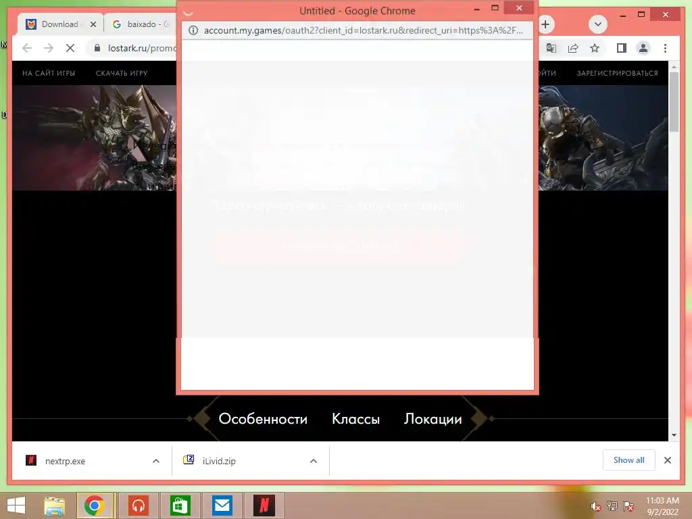Open Chrome three-dot menu
The height and width of the screenshot is (519, 692).
(665, 48)
